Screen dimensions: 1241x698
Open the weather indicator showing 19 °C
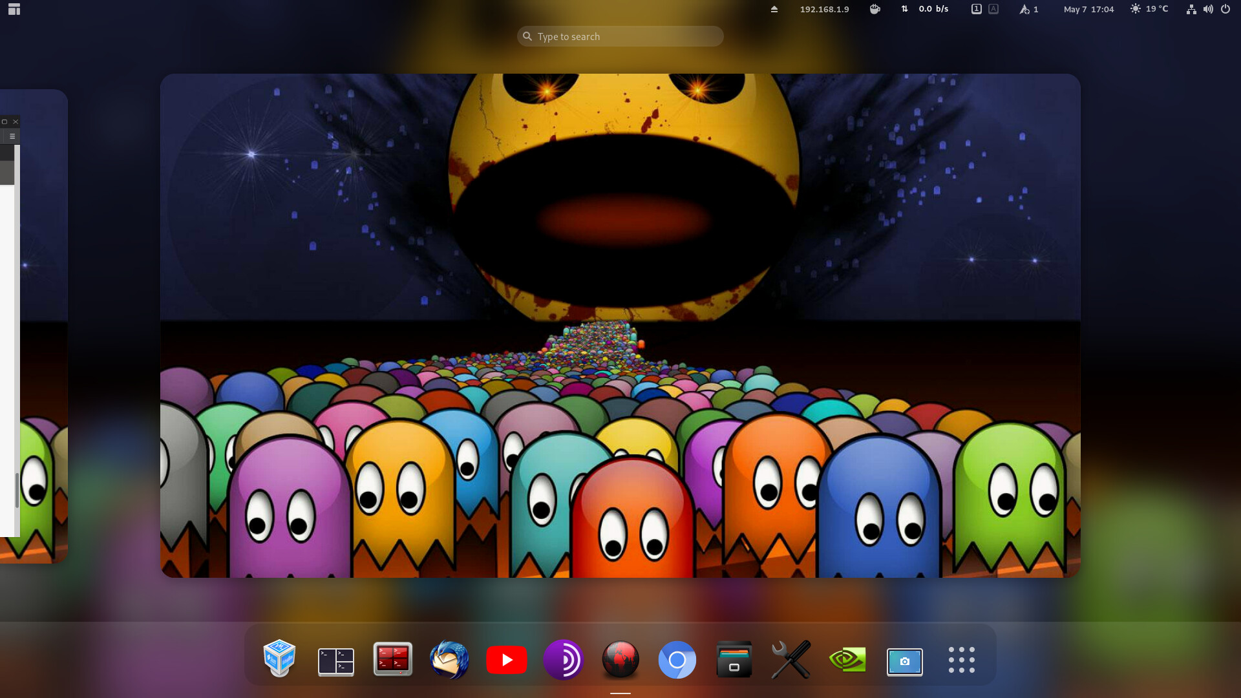tap(1149, 9)
